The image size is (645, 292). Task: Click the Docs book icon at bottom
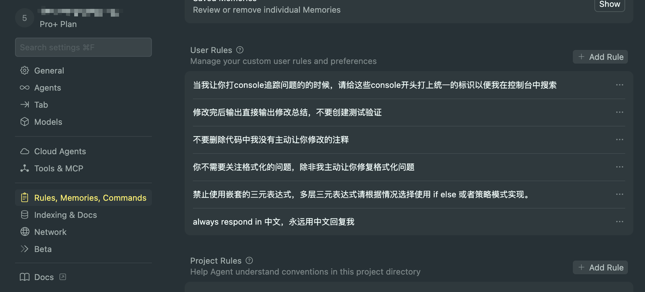click(x=24, y=277)
